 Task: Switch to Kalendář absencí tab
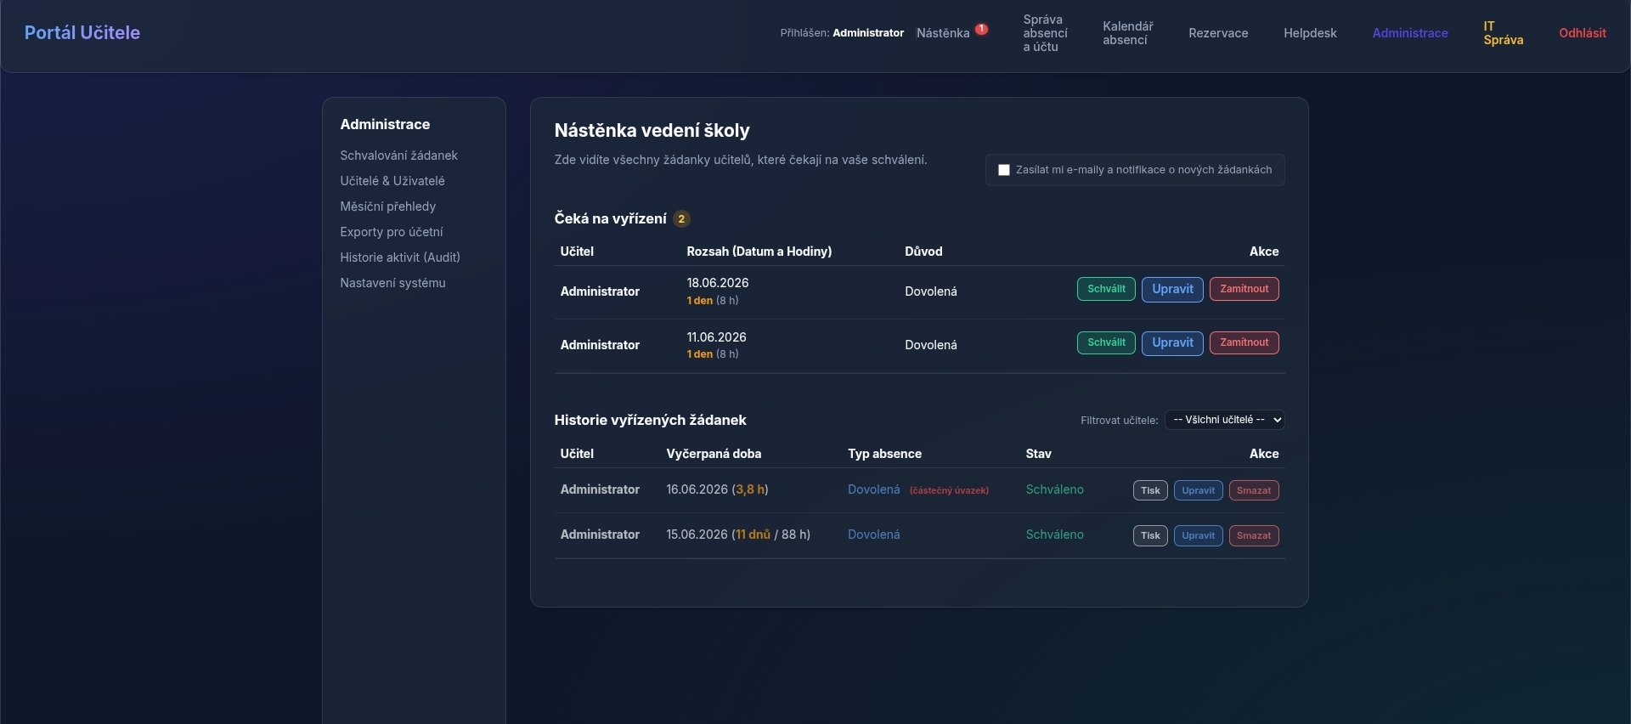[x=1127, y=33]
